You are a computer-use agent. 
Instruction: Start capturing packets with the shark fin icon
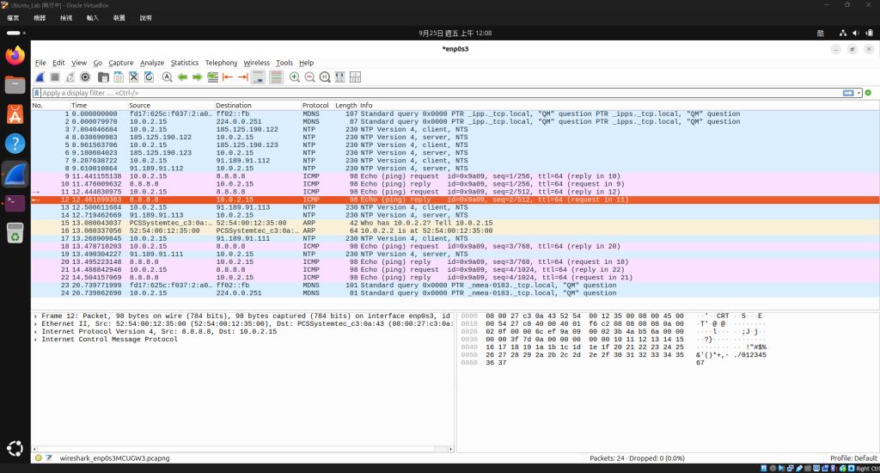click(x=40, y=77)
